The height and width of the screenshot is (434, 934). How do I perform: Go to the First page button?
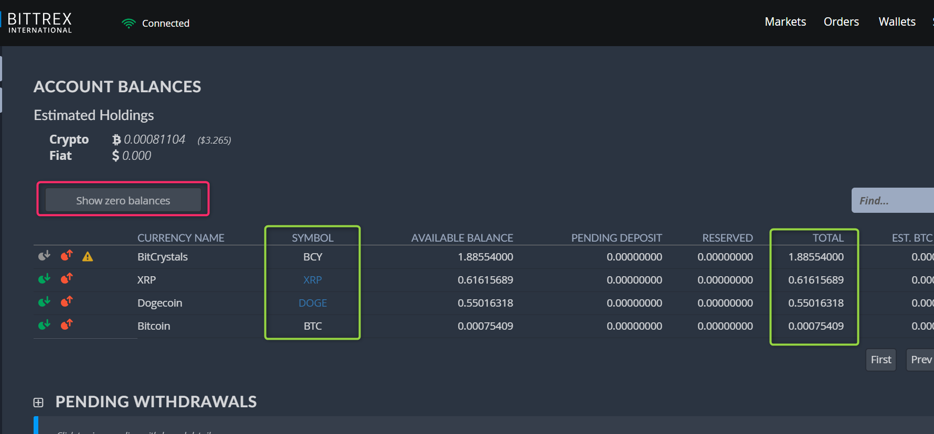pyautogui.click(x=881, y=360)
